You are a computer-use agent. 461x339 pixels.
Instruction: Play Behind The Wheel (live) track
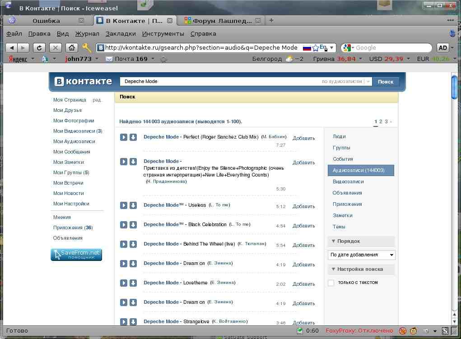pyautogui.click(x=123, y=244)
